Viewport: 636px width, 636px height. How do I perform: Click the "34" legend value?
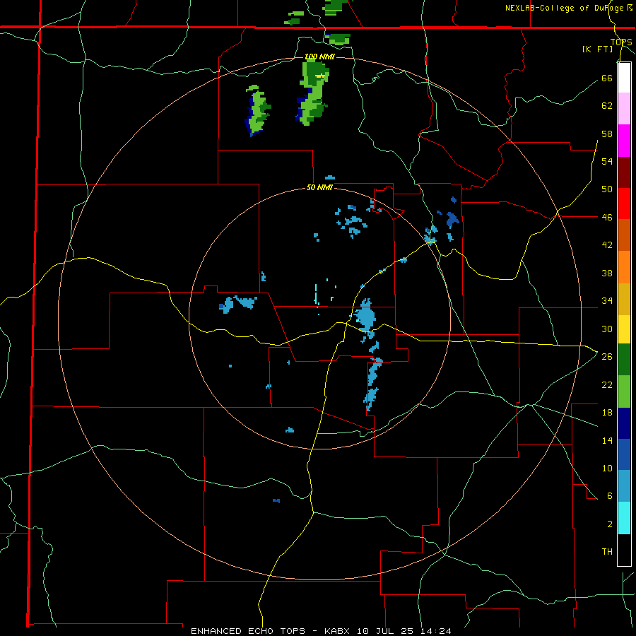tap(607, 300)
